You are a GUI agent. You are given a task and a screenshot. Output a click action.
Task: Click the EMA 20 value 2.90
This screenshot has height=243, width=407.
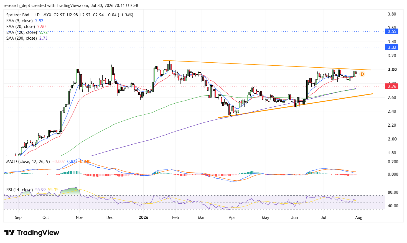(42, 27)
